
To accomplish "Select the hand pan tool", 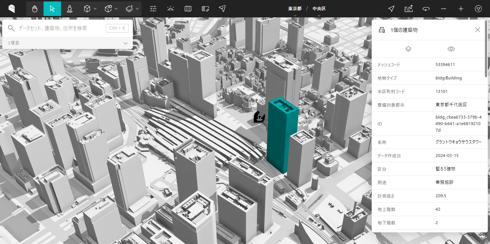I will (x=35, y=9).
